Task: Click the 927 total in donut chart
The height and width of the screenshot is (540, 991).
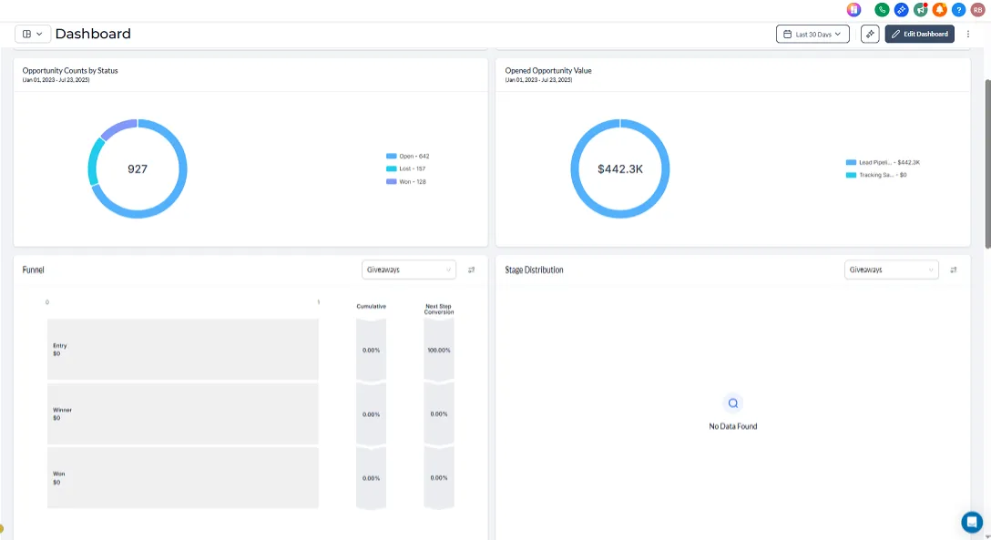Action: [138, 169]
